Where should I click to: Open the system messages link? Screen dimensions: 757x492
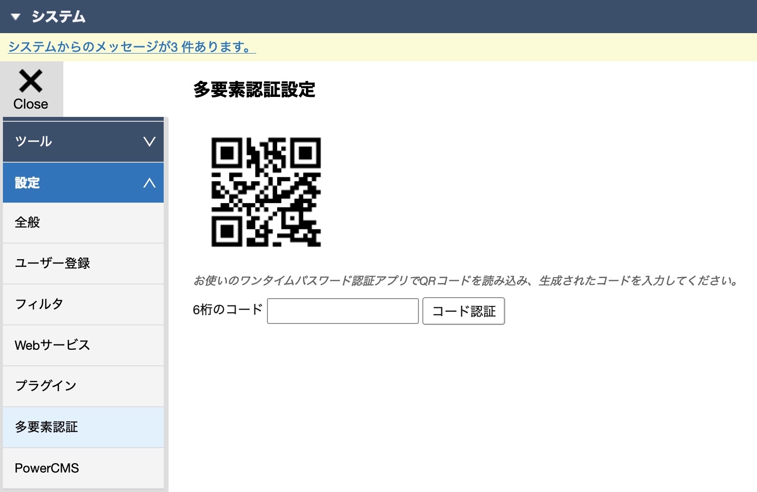pyautogui.click(x=132, y=47)
